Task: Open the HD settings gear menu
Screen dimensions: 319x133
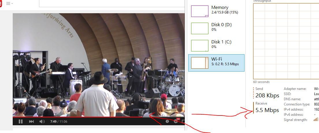Action: pyautogui.click(x=176, y=121)
